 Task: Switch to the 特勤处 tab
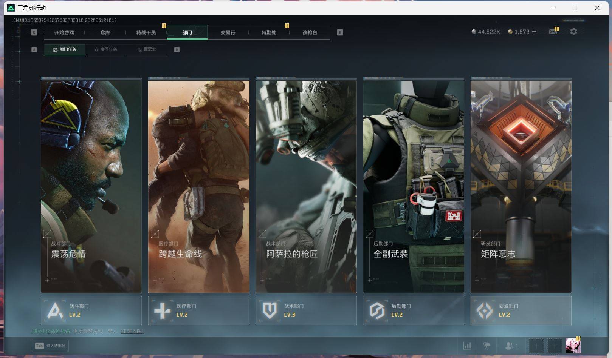click(x=269, y=32)
